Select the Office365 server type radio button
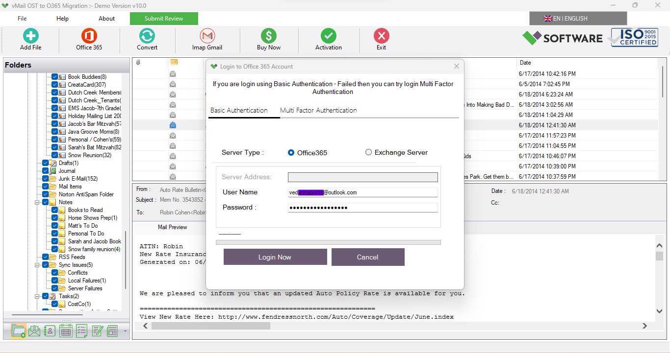 tap(291, 153)
